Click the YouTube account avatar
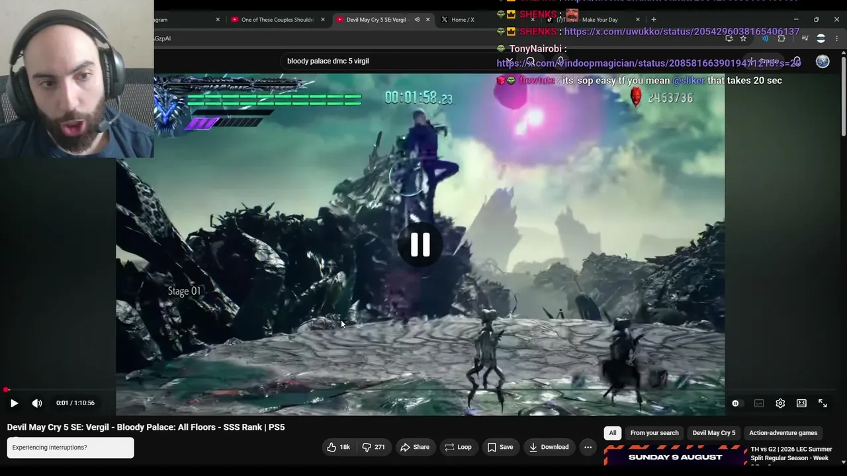Image resolution: width=847 pixels, height=476 pixels. (x=823, y=61)
